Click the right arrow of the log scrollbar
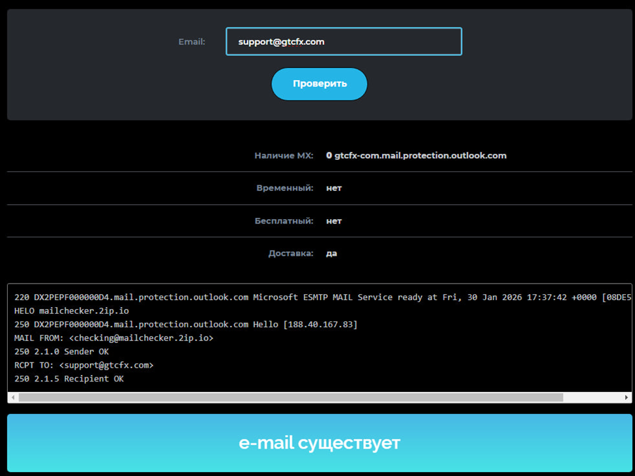635x476 pixels. click(627, 397)
